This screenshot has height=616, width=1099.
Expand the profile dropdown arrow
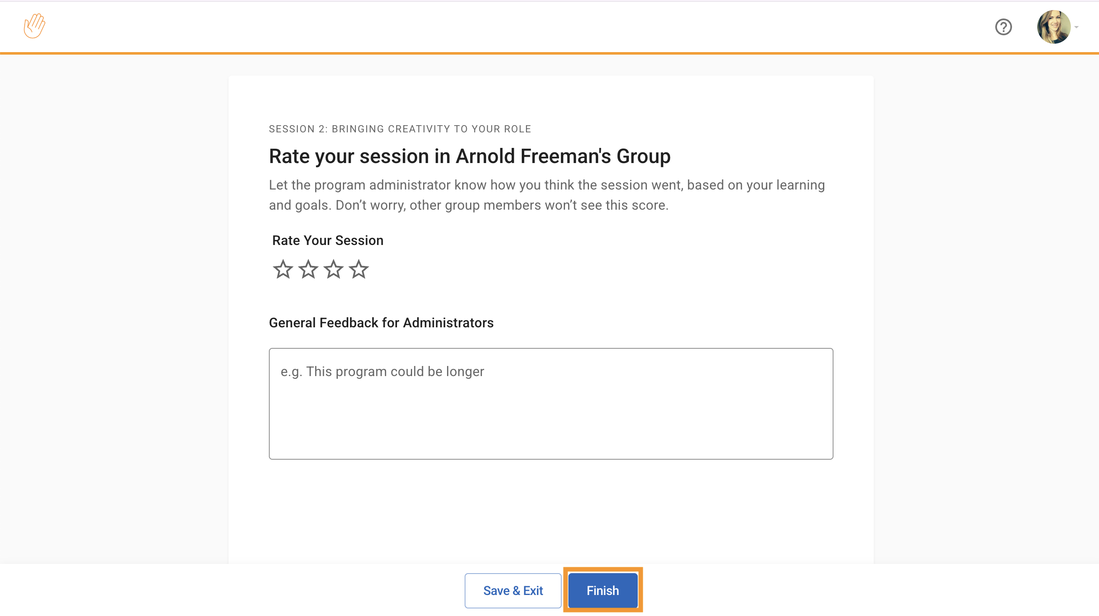click(x=1076, y=27)
